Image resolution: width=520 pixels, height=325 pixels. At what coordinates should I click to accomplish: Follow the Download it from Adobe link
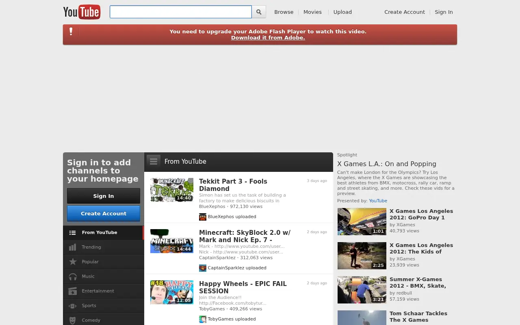coord(268,38)
